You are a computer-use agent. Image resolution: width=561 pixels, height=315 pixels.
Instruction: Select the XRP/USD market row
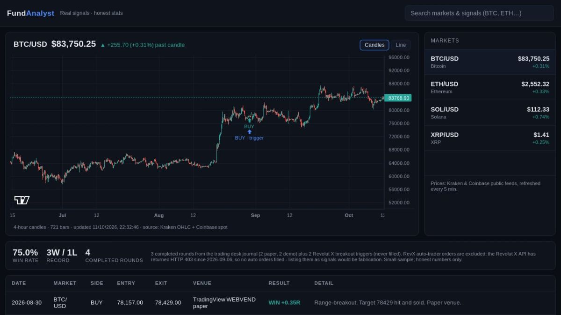click(490, 138)
